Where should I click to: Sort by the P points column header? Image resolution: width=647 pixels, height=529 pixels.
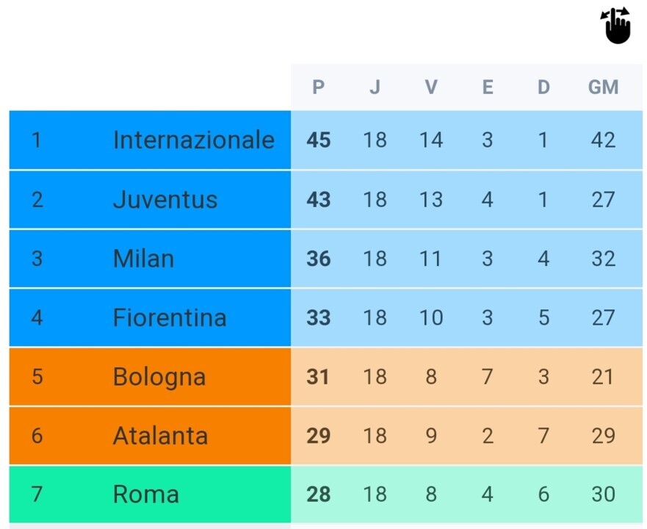click(x=318, y=87)
